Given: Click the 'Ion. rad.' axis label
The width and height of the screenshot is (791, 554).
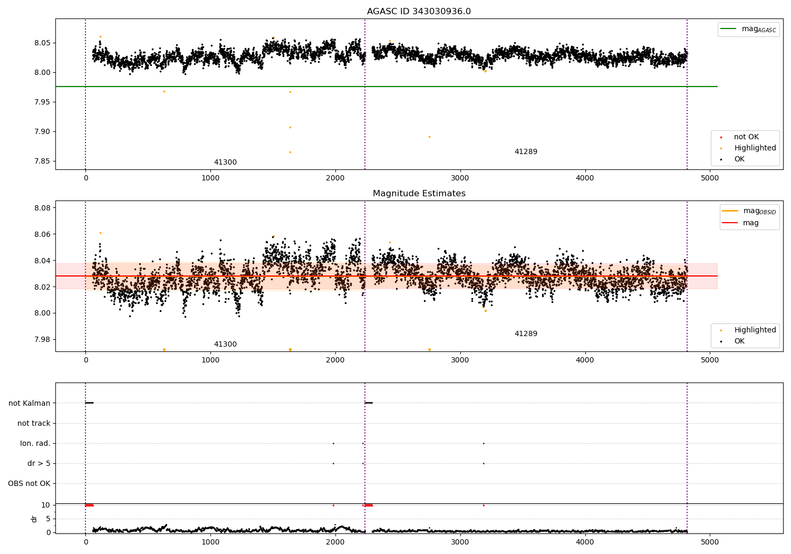Looking at the screenshot, I should (x=35, y=443).
